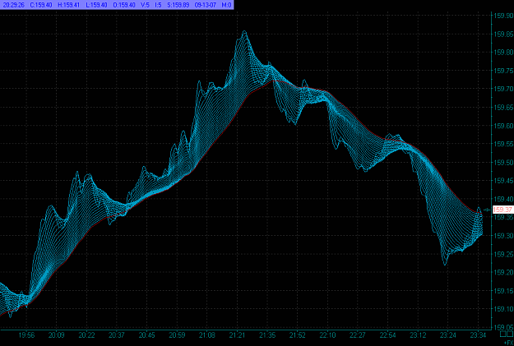This screenshot has width=514, height=346.
Task: Click the 159.60 price axis label
Action: (x=503, y=126)
